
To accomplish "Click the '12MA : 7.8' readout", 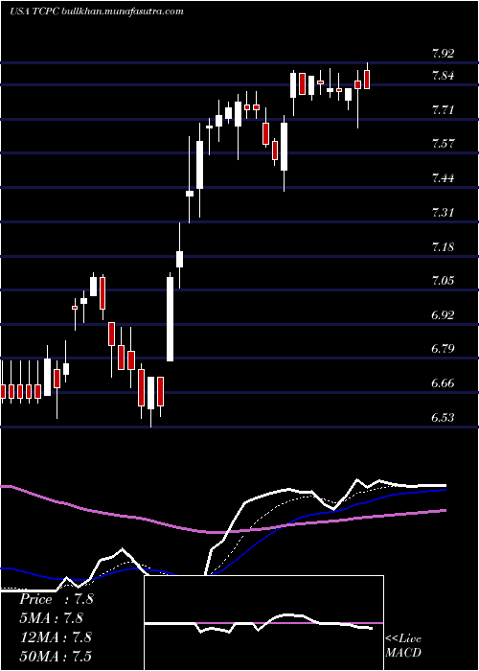I will (x=56, y=636).
